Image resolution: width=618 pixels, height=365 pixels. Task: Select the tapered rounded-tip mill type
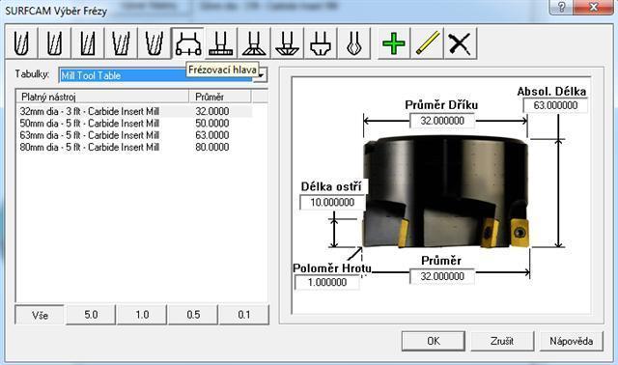pyautogui.click(x=154, y=43)
